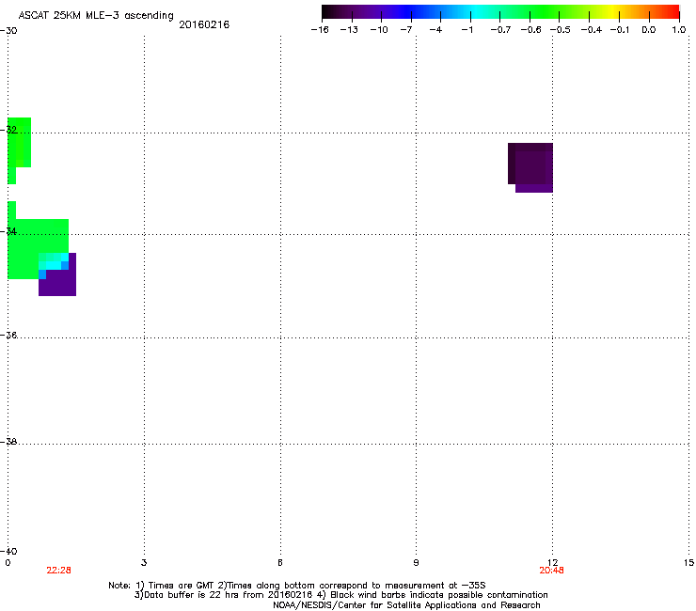Click the date label 20160216
This screenshot has height=611, width=696.
click(204, 24)
